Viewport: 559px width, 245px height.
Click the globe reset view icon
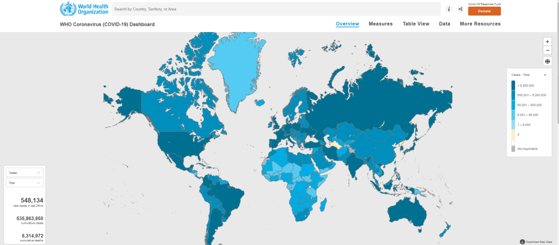pos(548,61)
